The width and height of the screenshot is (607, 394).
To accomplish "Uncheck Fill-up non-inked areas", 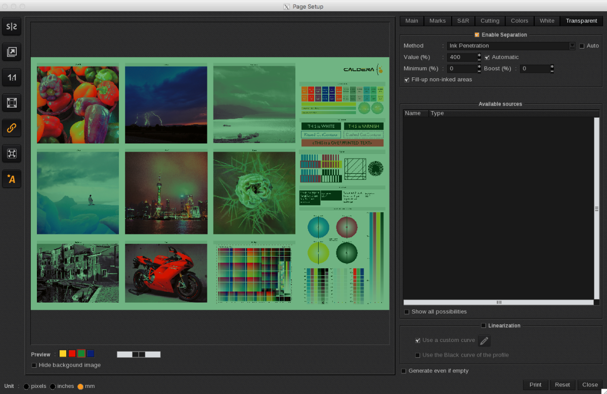I will click(x=407, y=80).
